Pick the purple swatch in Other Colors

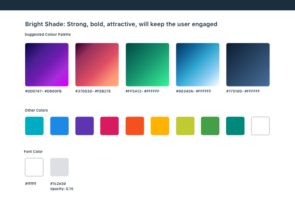click(x=84, y=126)
